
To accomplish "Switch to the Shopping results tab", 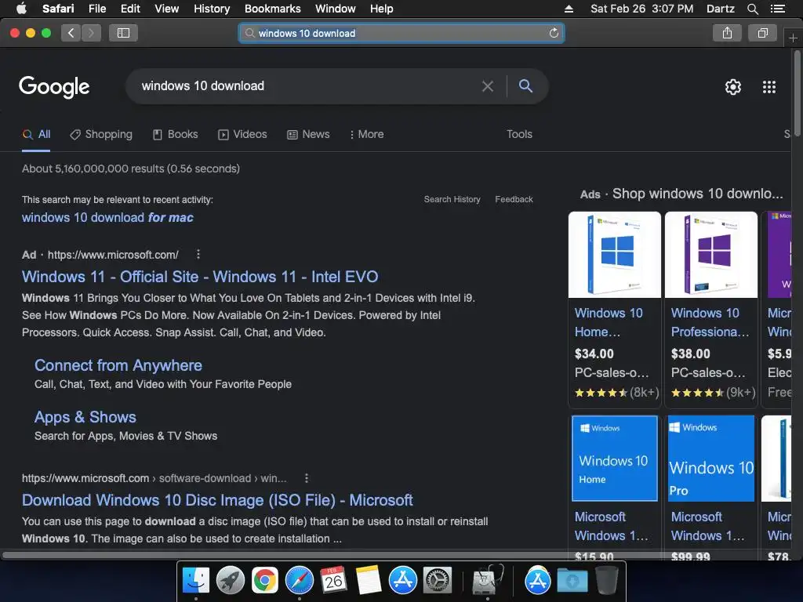I will [101, 134].
